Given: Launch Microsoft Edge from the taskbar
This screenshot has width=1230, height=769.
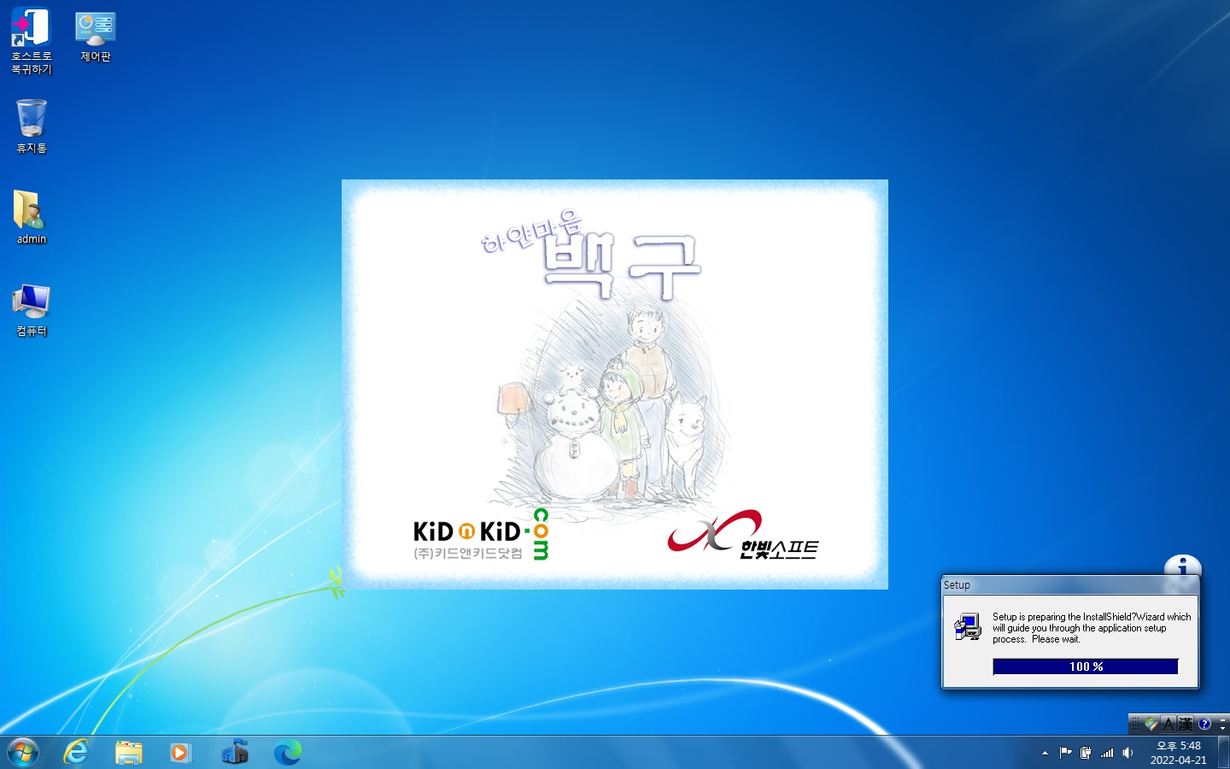Looking at the screenshot, I should [287, 752].
